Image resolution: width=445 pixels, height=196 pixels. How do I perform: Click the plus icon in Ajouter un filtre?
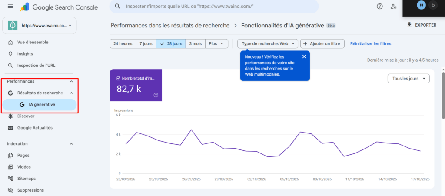[306, 44]
